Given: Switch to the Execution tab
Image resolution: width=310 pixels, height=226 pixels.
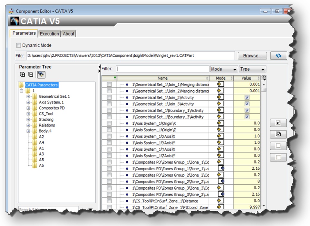Looking at the screenshot, I should (x=49, y=34).
